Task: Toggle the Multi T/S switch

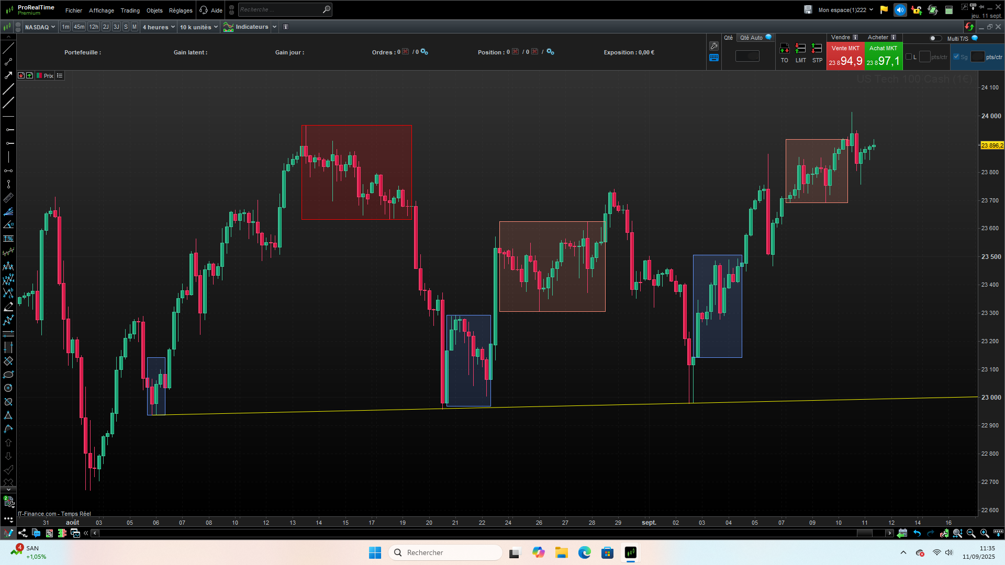Action: click(935, 38)
